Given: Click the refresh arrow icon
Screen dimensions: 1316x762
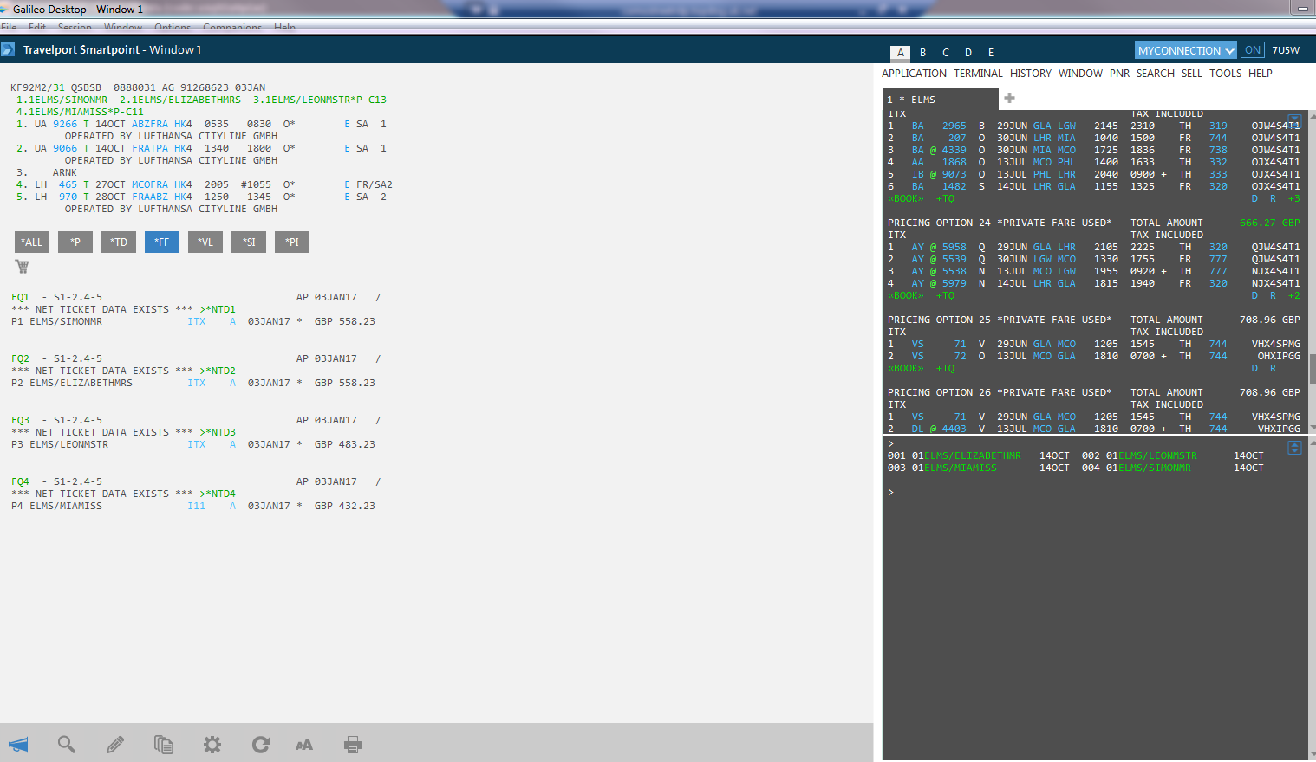Looking at the screenshot, I should (261, 745).
